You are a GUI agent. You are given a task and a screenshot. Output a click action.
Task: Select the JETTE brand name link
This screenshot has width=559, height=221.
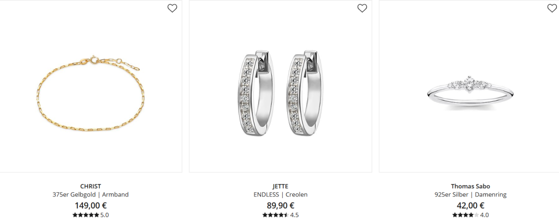point(280,186)
